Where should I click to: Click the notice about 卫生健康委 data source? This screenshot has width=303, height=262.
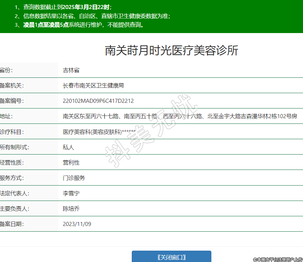(97, 16)
